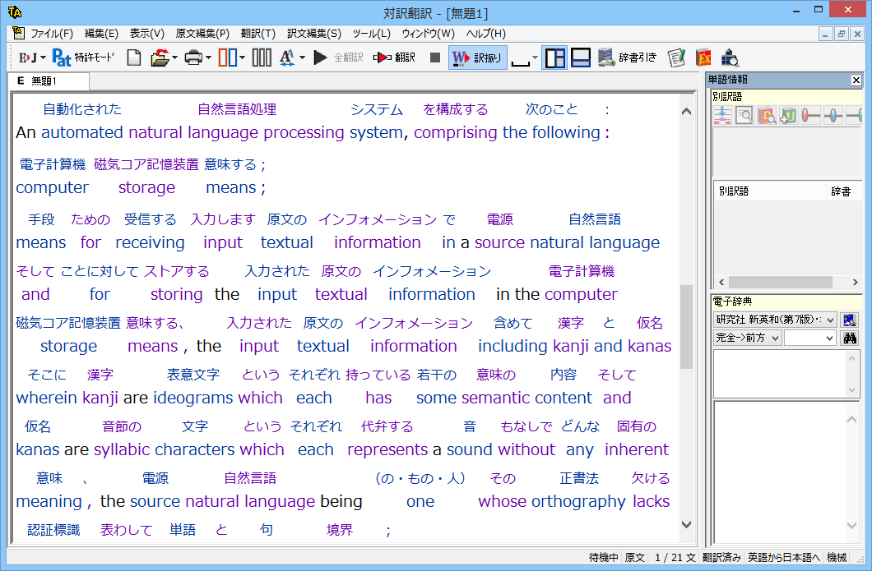Image resolution: width=872 pixels, height=571 pixels.
Task: Click the horizontal scrollbar in 別訳語 list
Action: point(782,282)
